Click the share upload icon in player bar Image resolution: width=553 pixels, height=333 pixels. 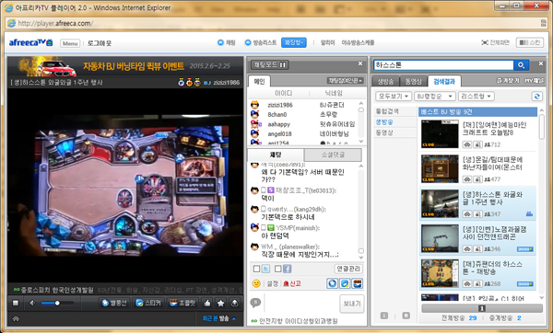point(234,303)
